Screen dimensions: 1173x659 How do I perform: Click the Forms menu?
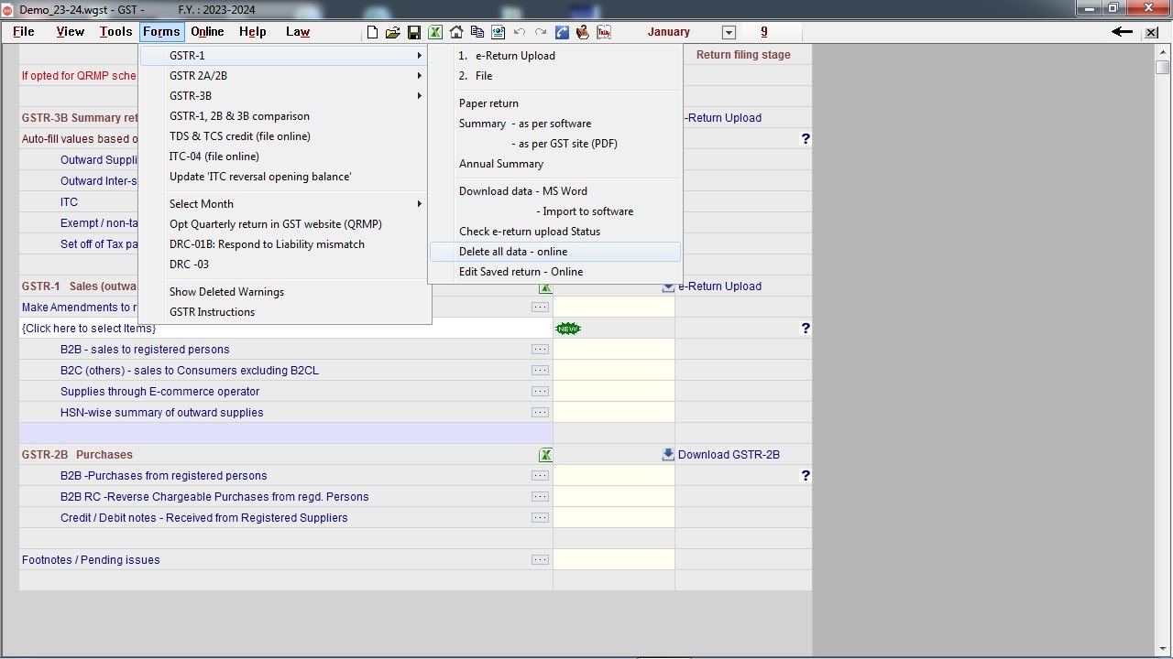162,32
